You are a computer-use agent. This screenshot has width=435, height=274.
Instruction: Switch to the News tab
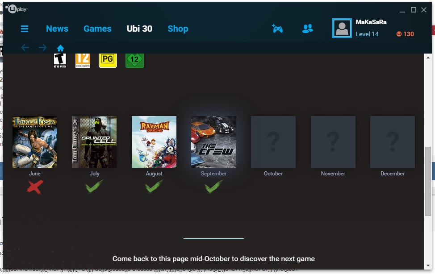coord(57,29)
